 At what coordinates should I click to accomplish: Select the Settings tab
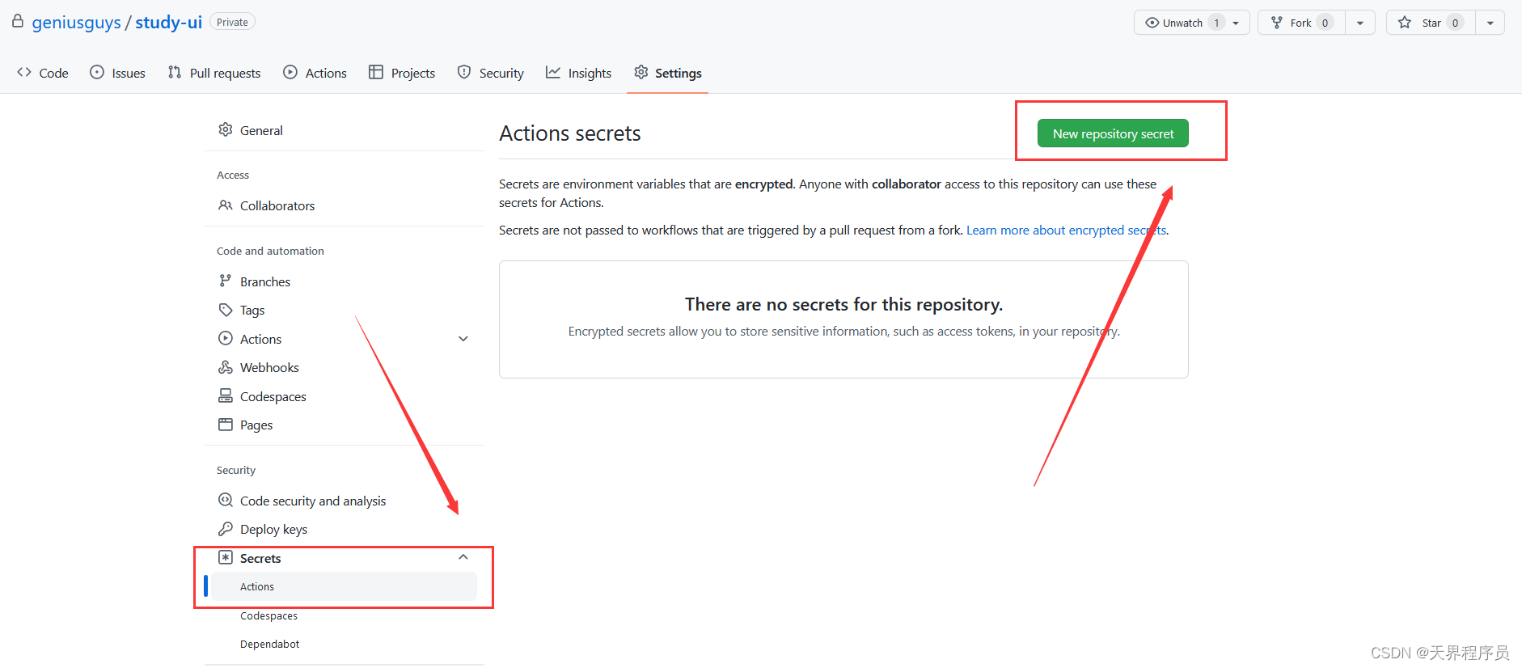tap(668, 73)
